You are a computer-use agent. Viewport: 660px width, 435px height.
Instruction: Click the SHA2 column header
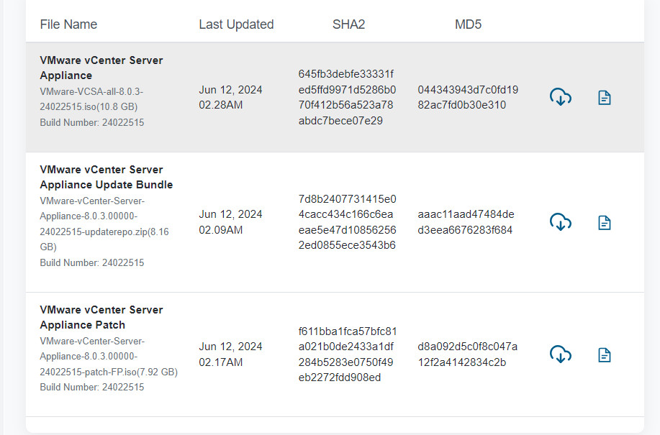tap(348, 24)
